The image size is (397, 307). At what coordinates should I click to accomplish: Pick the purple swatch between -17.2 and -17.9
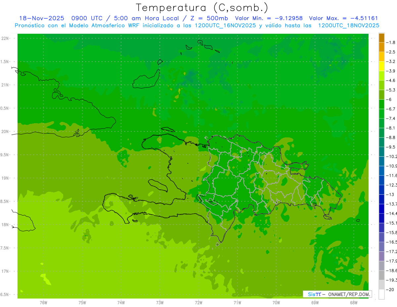pyautogui.click(x=381, y=256)
